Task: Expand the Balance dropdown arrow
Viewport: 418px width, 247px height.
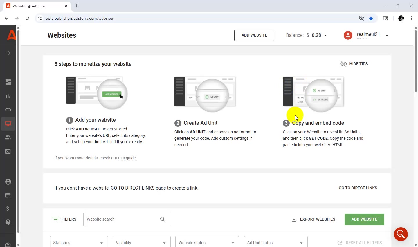Action: coord(325,35)
